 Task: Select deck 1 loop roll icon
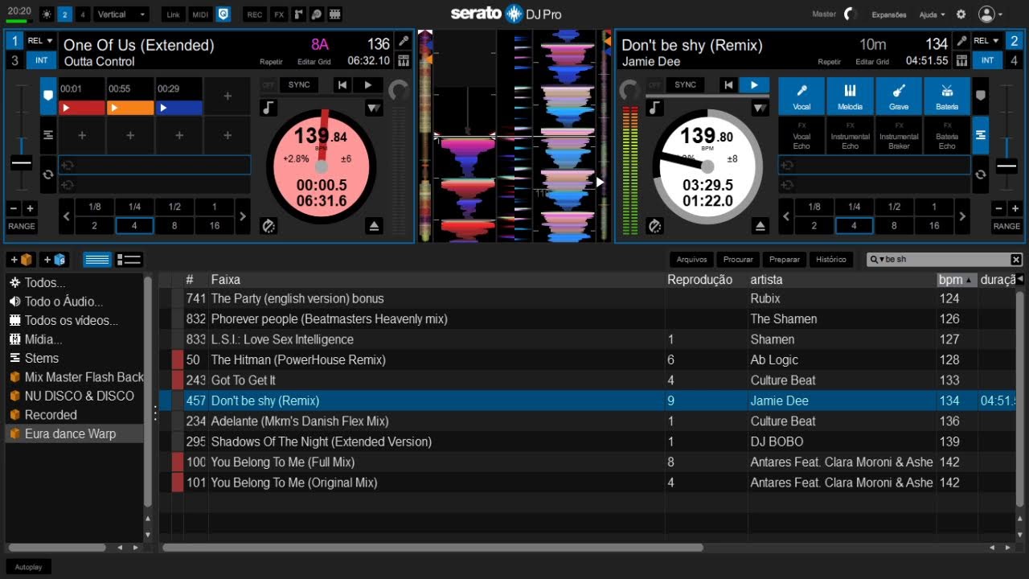point(48,174)
